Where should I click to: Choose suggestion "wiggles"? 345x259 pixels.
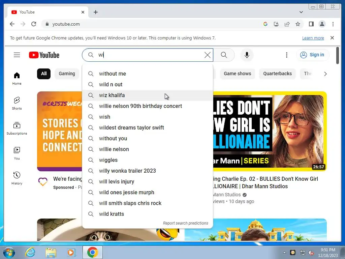148,160
